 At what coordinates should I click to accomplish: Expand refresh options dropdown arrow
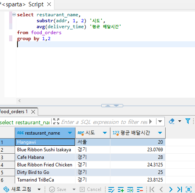(39, 189)
